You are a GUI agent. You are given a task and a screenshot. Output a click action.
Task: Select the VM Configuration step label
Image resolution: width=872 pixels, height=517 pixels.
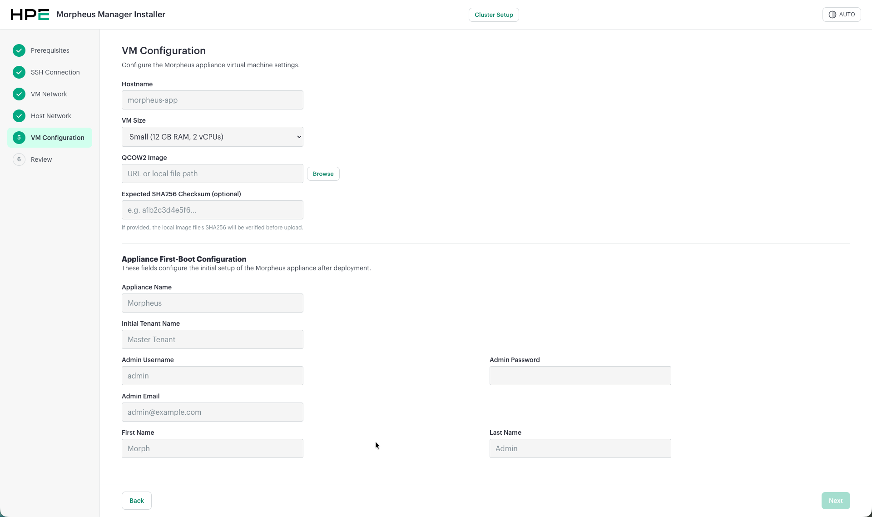(x=58, y=138)
